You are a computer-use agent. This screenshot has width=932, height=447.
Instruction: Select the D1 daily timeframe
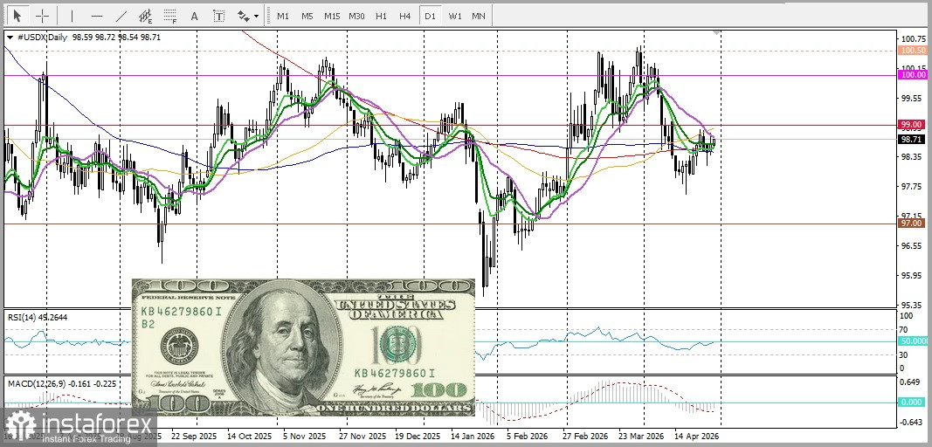[x=430, y=16]
